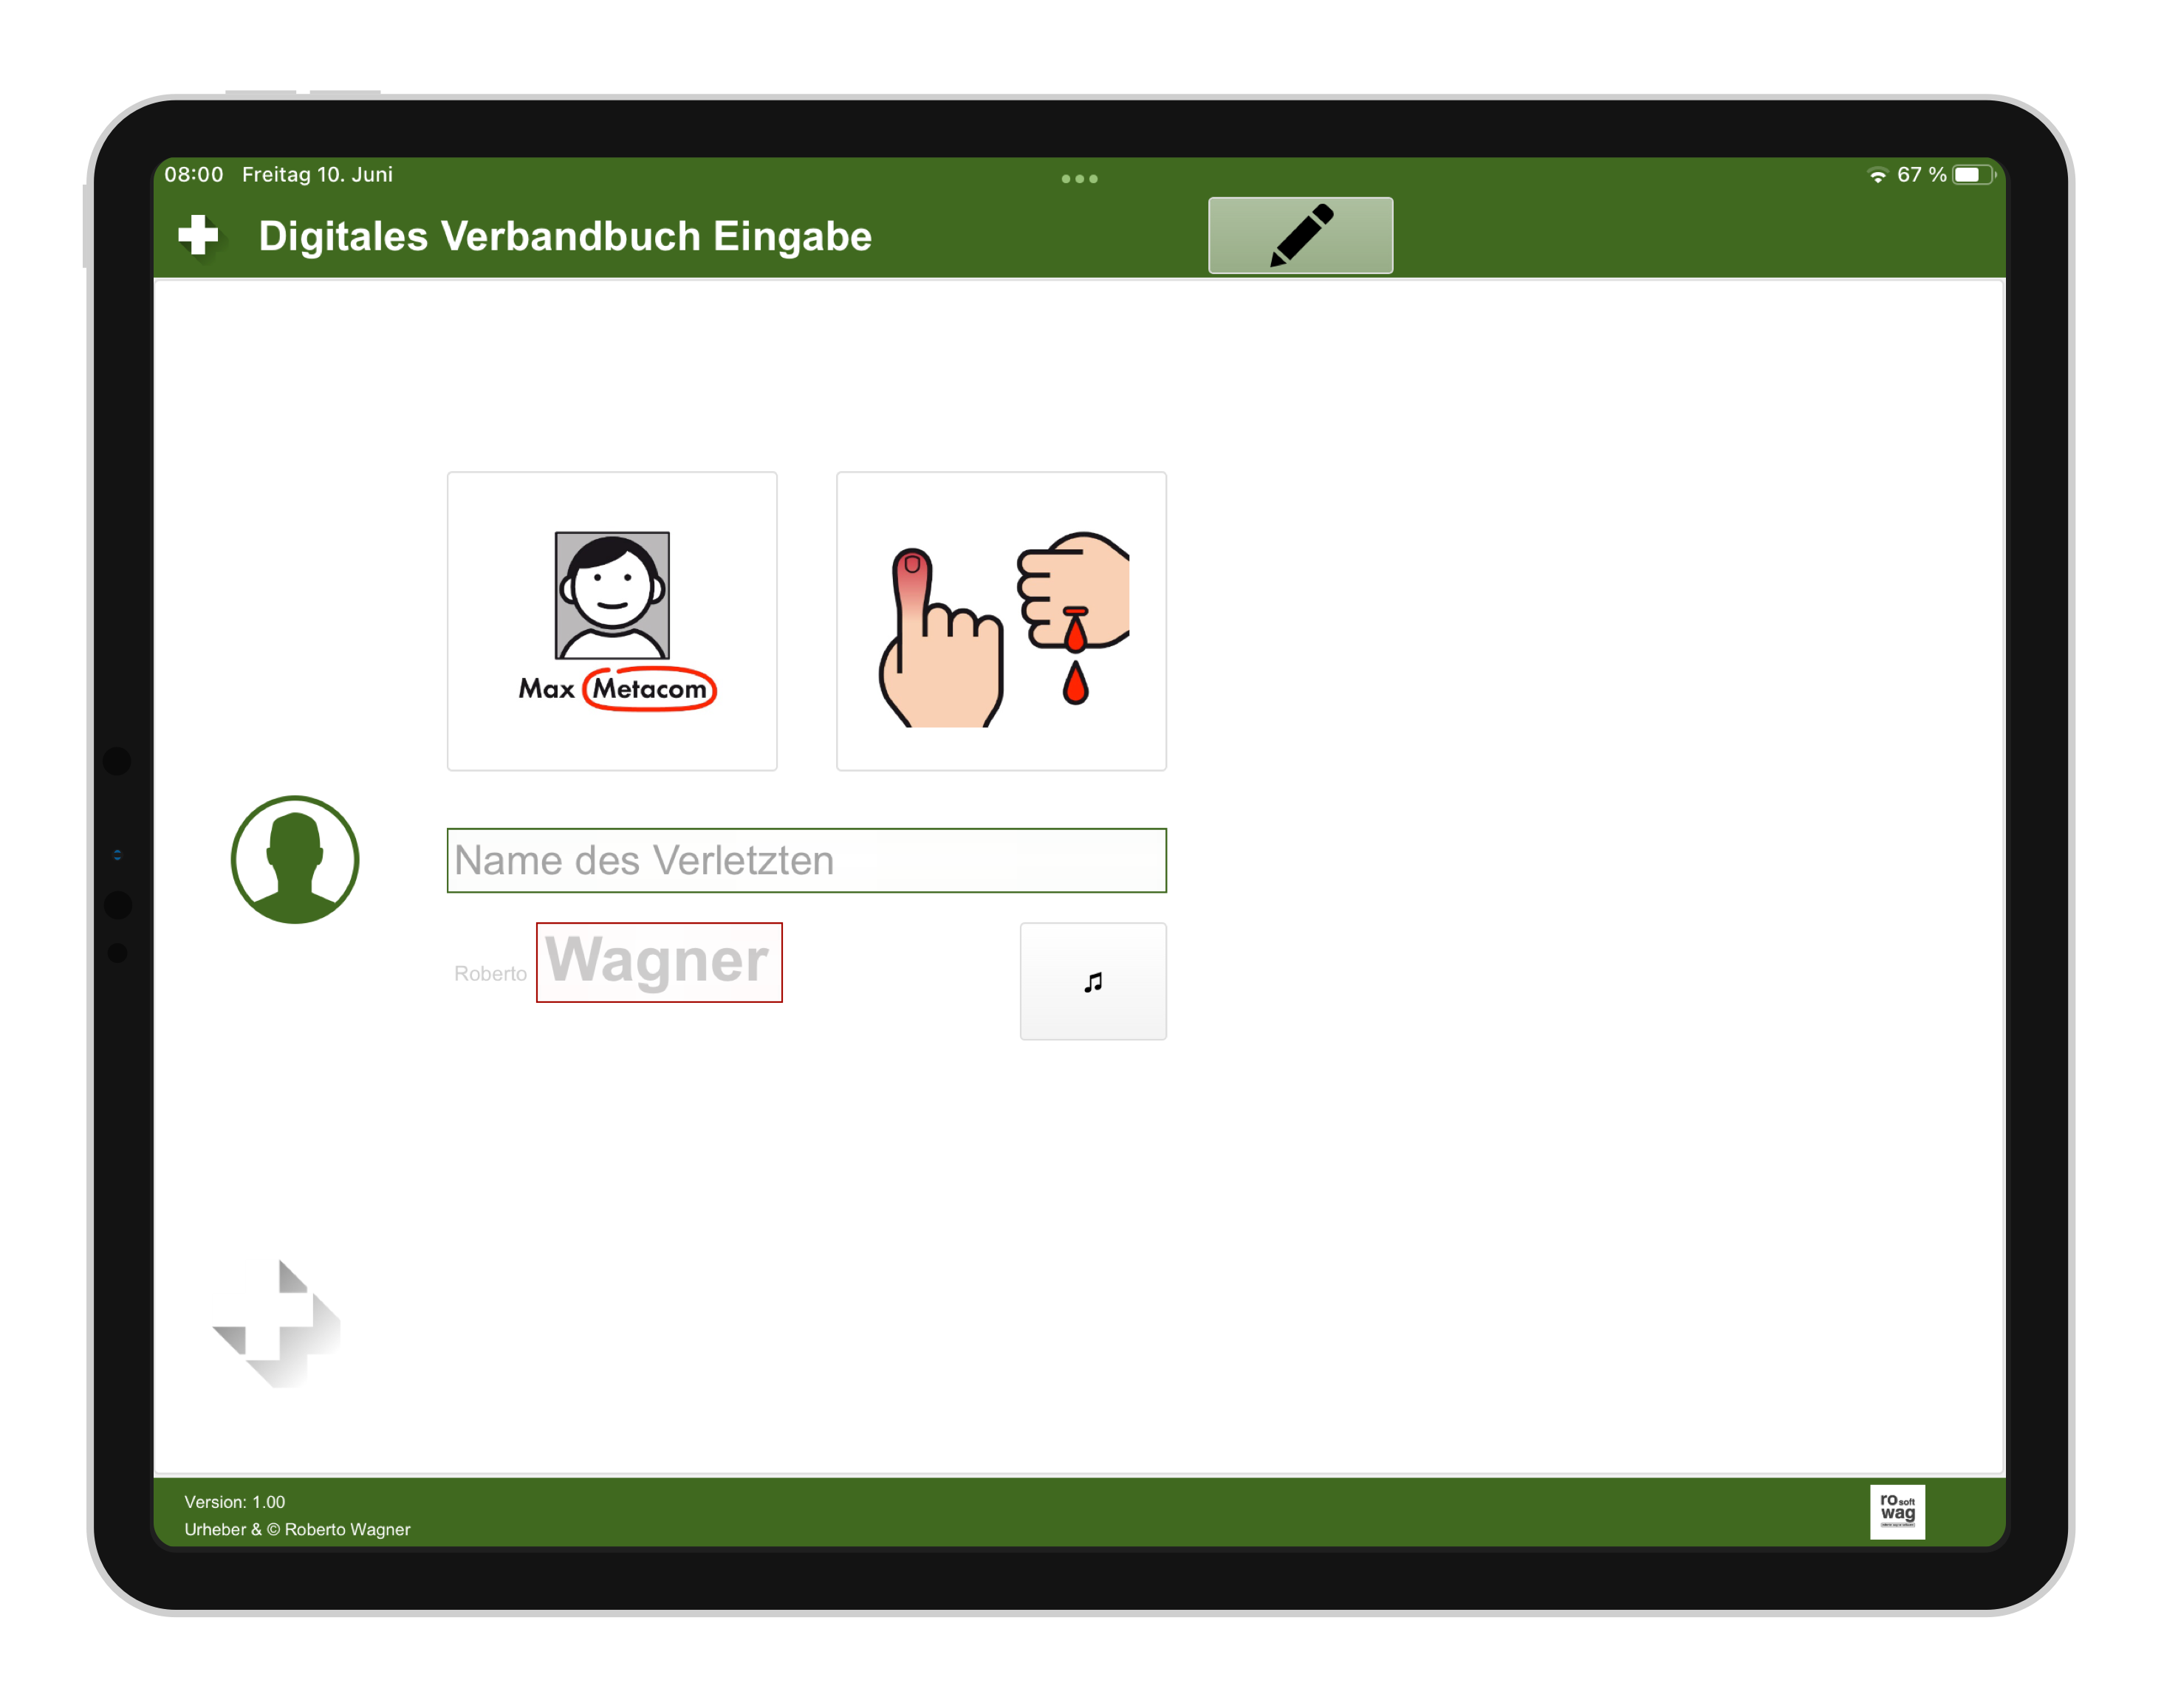This screenshot has height=1708, width=2164.
Task: Select the Max Metacom person tile
Action: (612, 621)
